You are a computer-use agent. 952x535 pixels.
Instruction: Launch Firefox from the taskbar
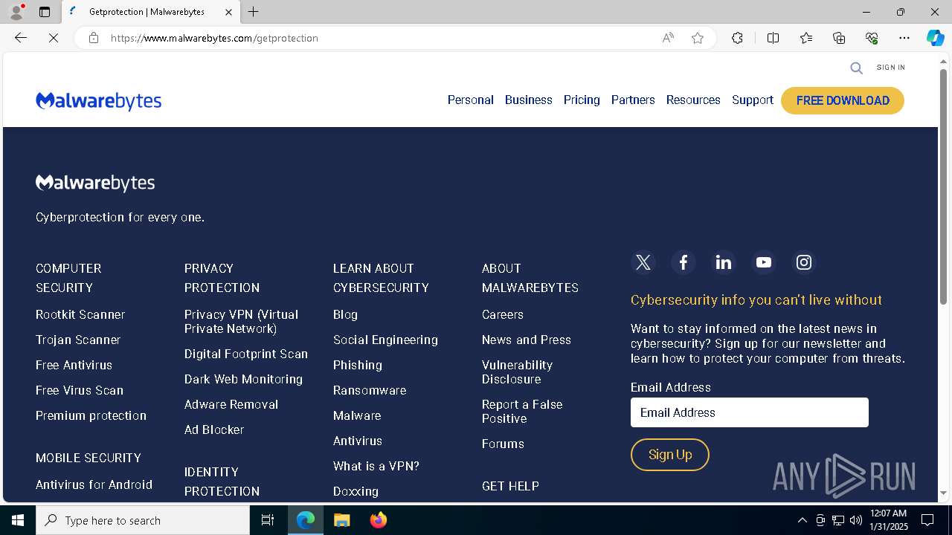point(379,520)
